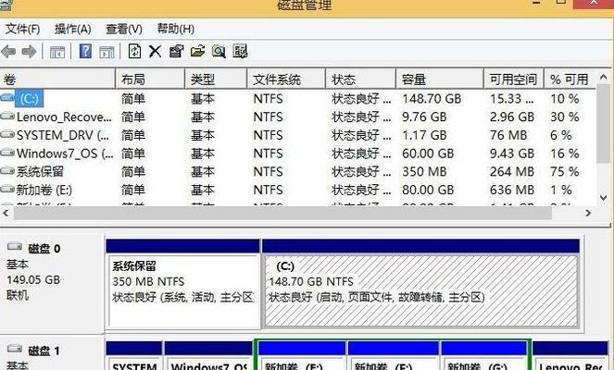Viewport: 614px width, 370px height.
Task: Click the 磁盘 0 disk icon
Action: click(x=15, y=246)
